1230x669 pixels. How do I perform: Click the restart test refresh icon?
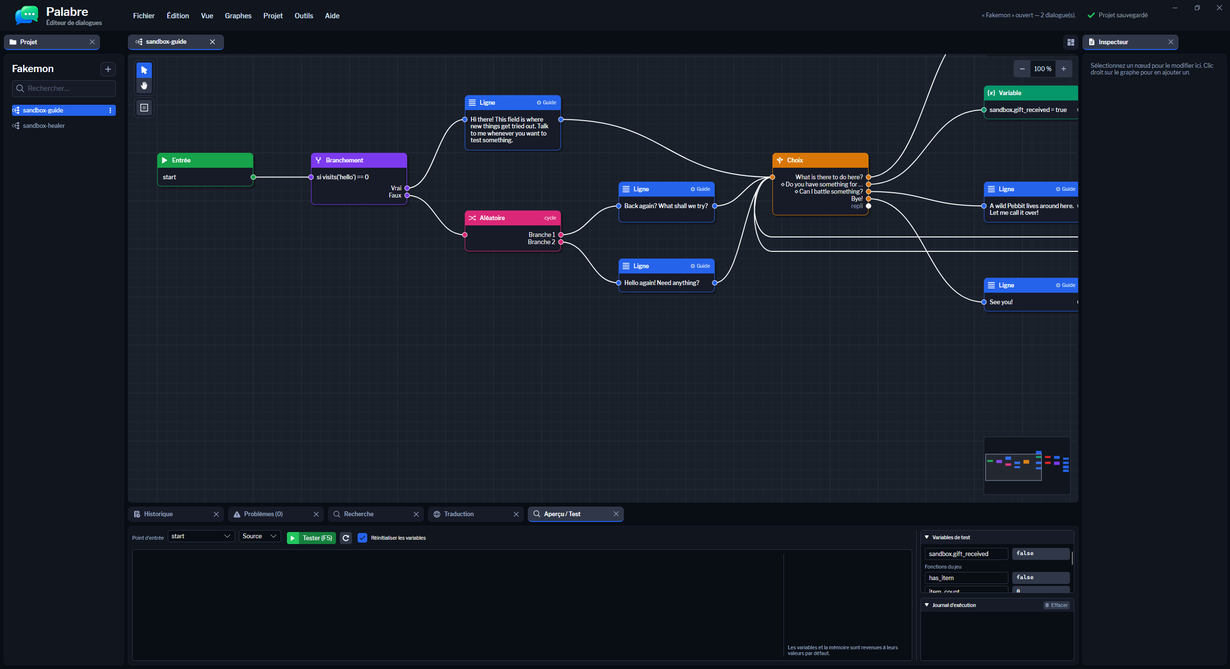[346, 538]
